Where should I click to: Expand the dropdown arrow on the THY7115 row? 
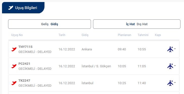175,49
